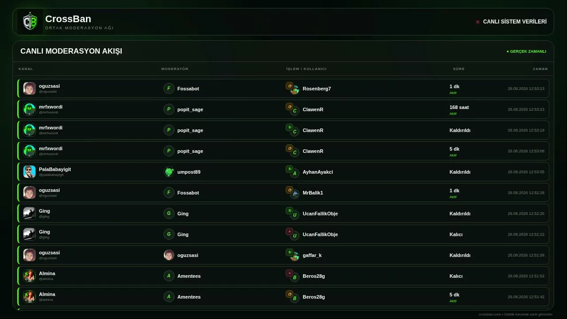
Task: Click the unban icon beside AyhanAyakci
Action: click(x=289, y=169)
